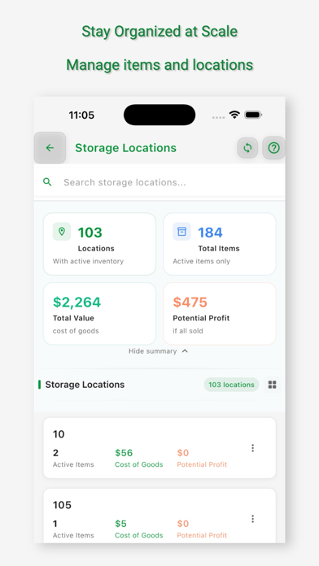This screenshot has width=319, height=566.
Task: Select the 103 Locations card
Action: coord(100,244)
